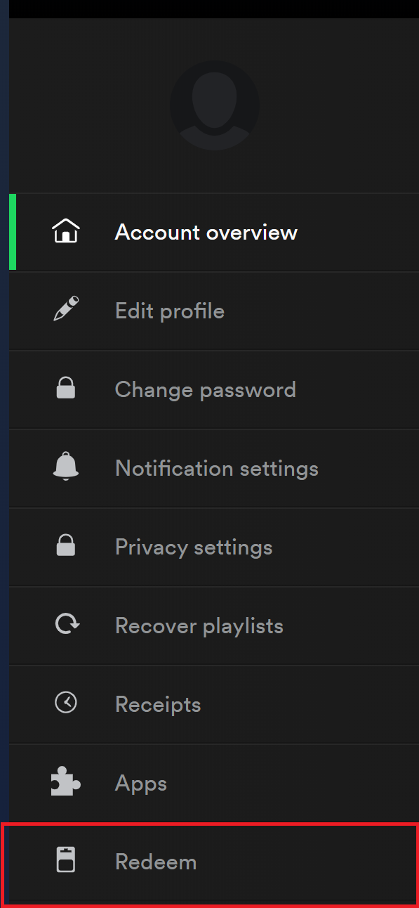
Task: Click the card icon beside Redeem
Action: coord(66,860)
